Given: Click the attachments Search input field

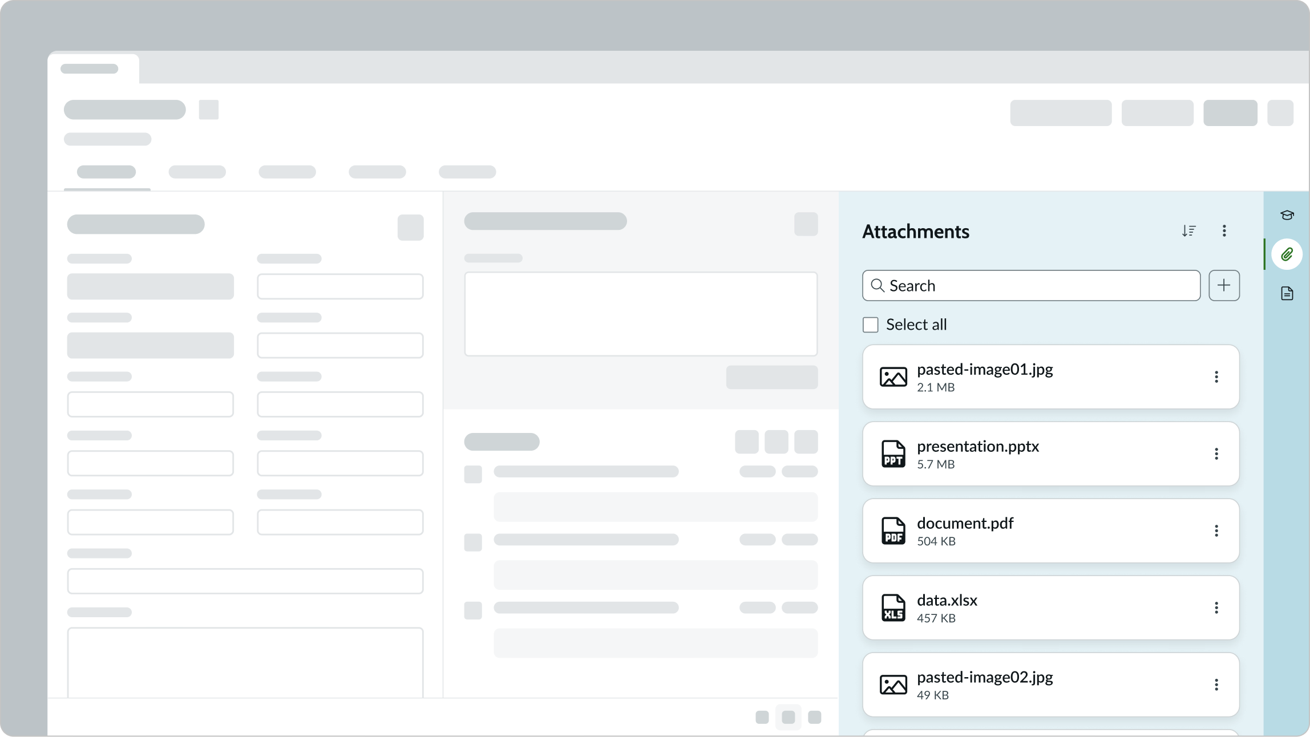Looking at the screenshot, I should (x=1038, y=285).
